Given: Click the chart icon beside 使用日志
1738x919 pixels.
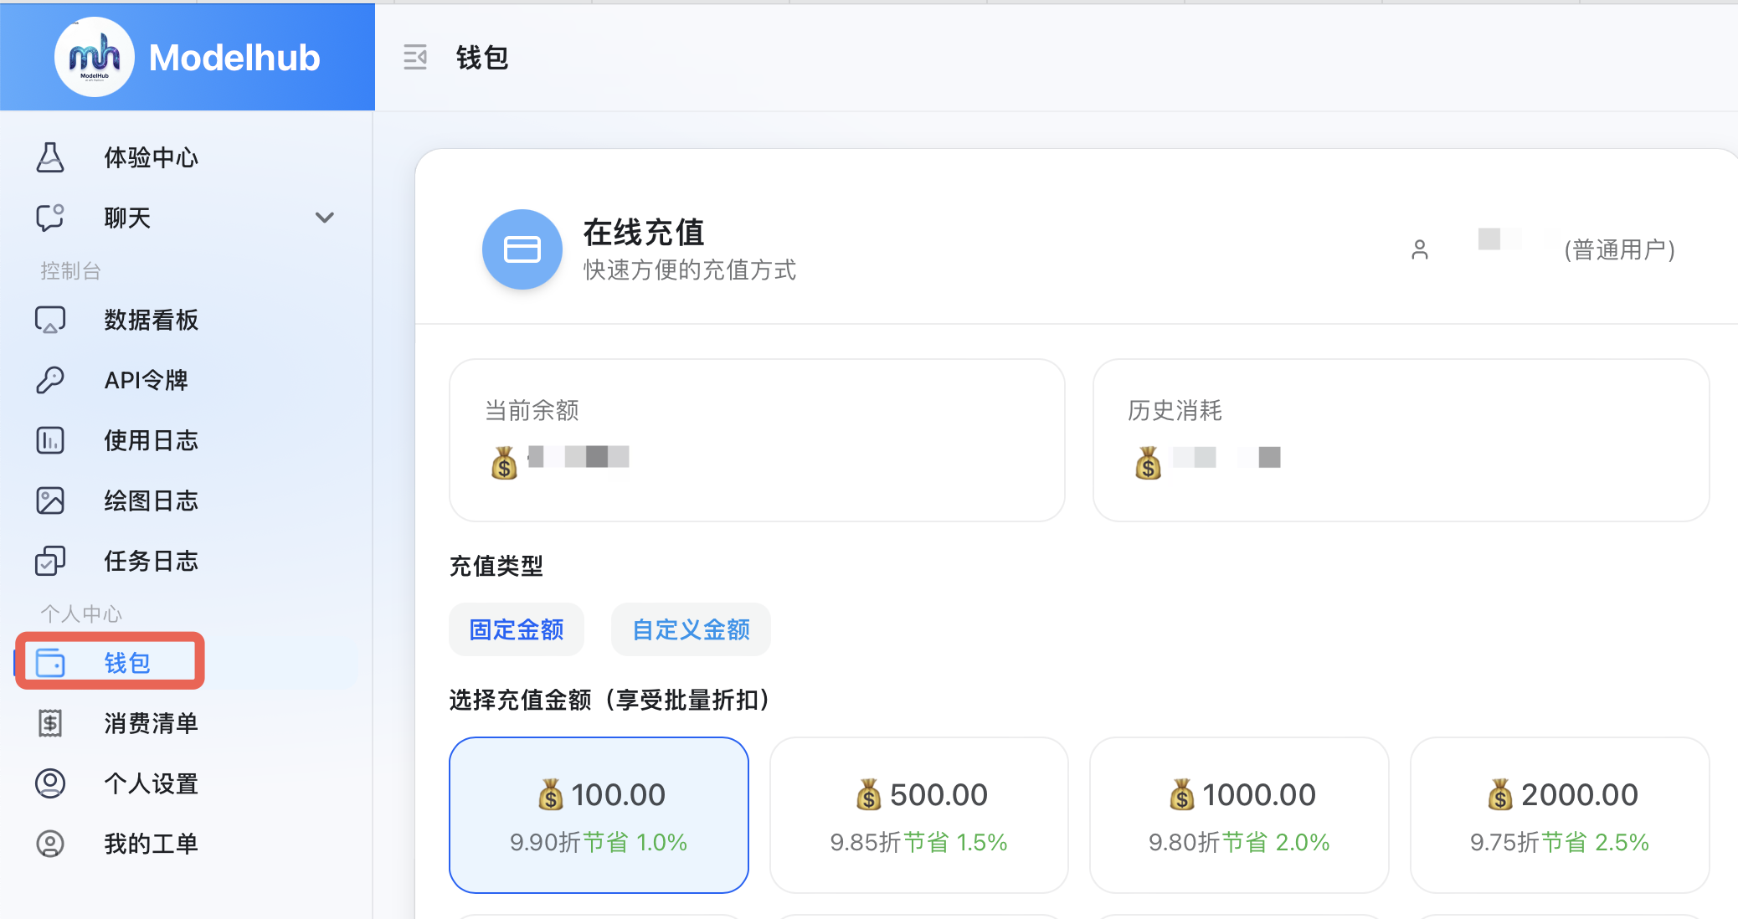Looking at the screenshot, I should [50, 440].
